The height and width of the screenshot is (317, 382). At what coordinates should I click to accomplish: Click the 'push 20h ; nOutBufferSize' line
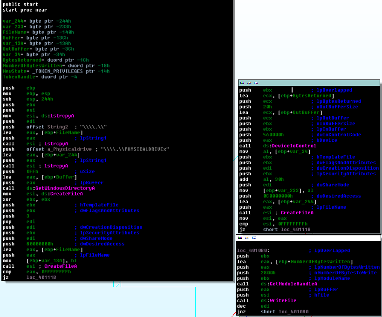[299, 107]
